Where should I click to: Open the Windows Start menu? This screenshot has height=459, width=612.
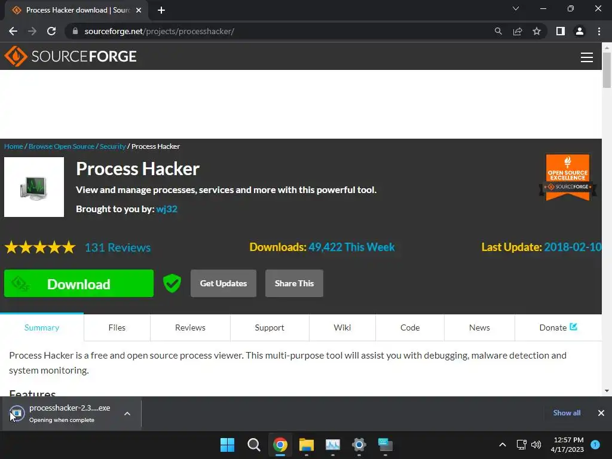pyautogui.click(x=227, y=445)
